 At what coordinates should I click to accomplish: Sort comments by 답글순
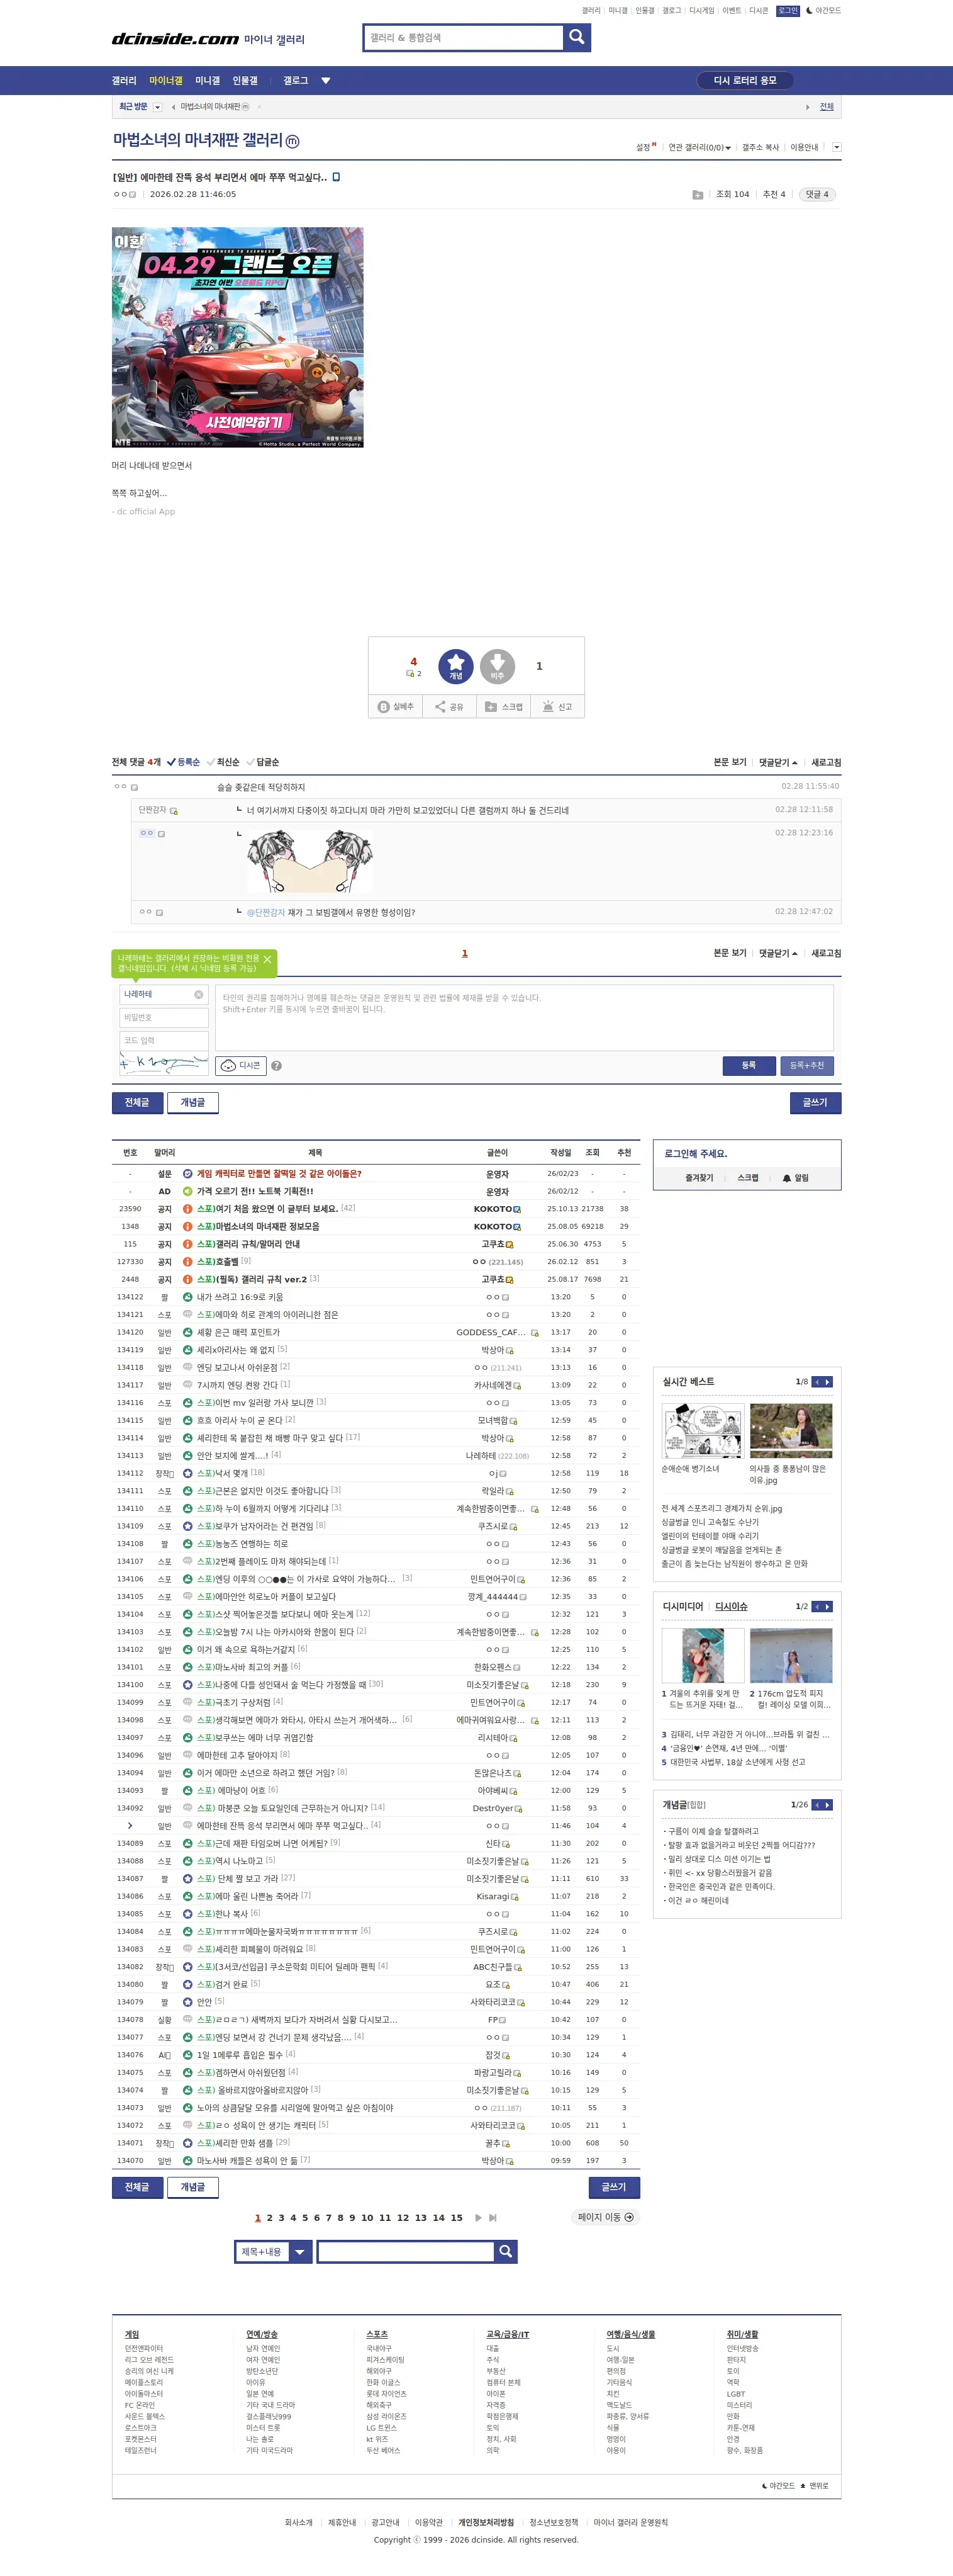(x=263, y=762)
